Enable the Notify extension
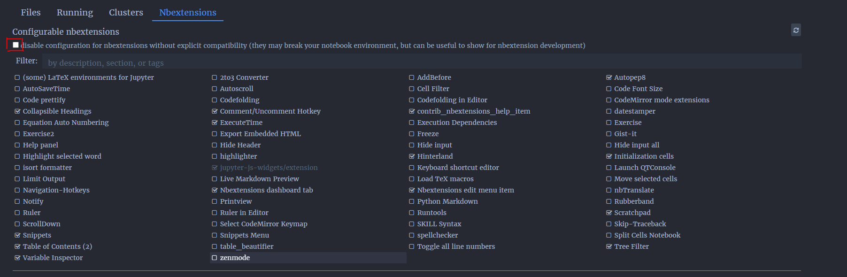847x277 pixels. (x=17, y=201)
